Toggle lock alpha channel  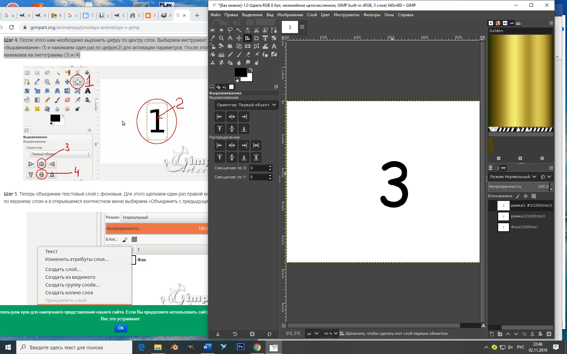[x=534, y=196]
